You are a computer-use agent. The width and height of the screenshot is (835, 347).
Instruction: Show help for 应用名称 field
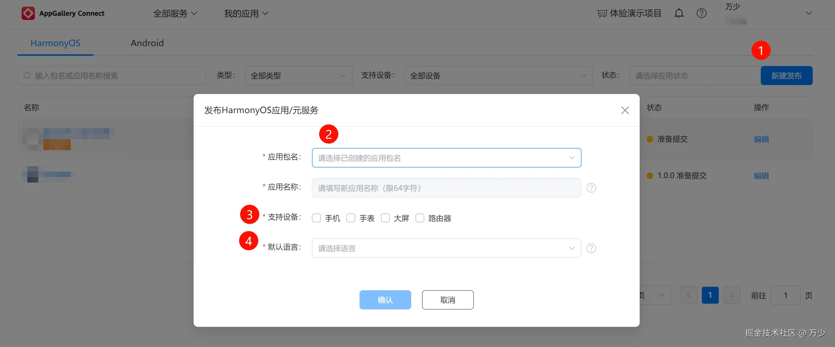click(591, 188)
